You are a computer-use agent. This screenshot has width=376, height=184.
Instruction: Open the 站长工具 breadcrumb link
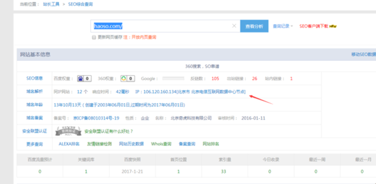click(51, 4)
